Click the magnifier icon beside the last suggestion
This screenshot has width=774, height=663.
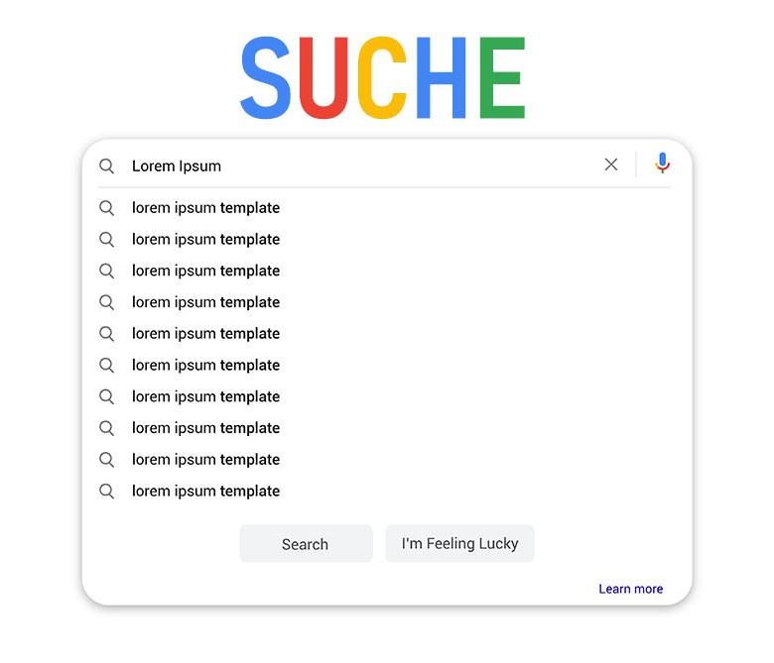[x=106, y=491]
